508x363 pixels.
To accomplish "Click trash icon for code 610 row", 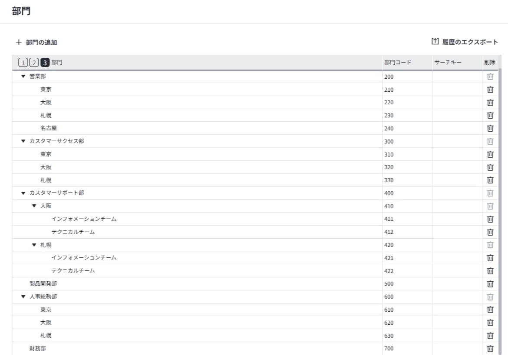I will pyautogui.click(x=490, y=310).
